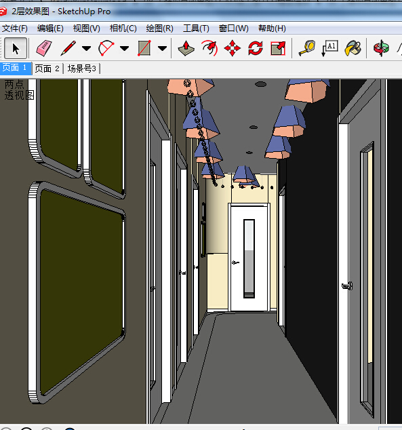Select the Offset tool
The width and height of the screenshot is (402, 430).
209,48
